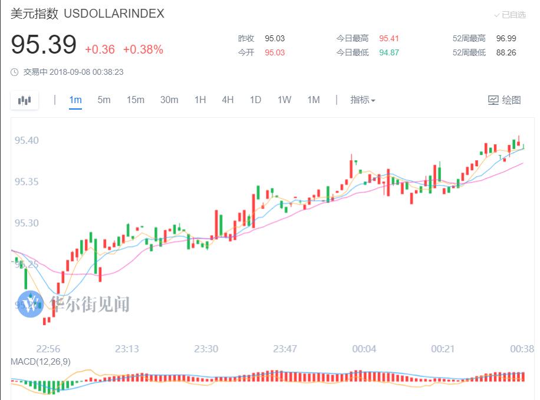Click the 华尔街见闻 watermark logo
Image resolution: width=540 pixels, height=400 pixels.
click(31, 304)
